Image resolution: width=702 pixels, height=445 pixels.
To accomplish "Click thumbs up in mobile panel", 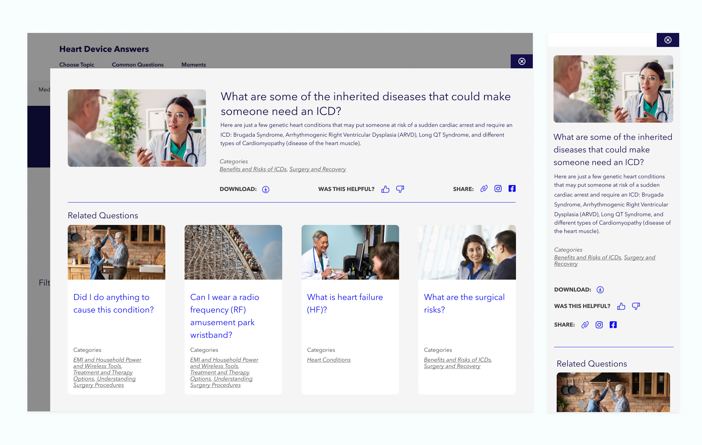I will tap(621, 306).
